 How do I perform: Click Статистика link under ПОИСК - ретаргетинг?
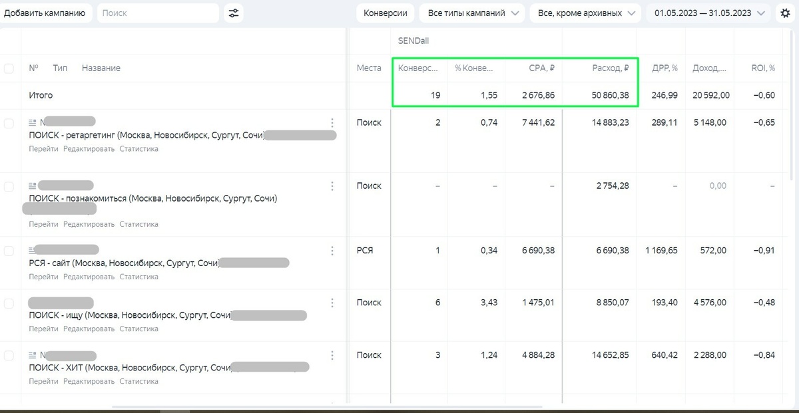[139, 149]
